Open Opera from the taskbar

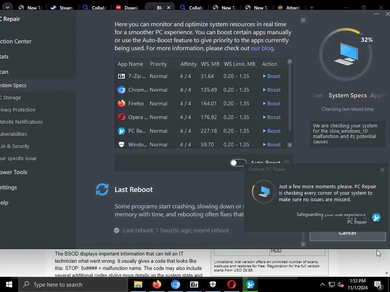point(231,284)
